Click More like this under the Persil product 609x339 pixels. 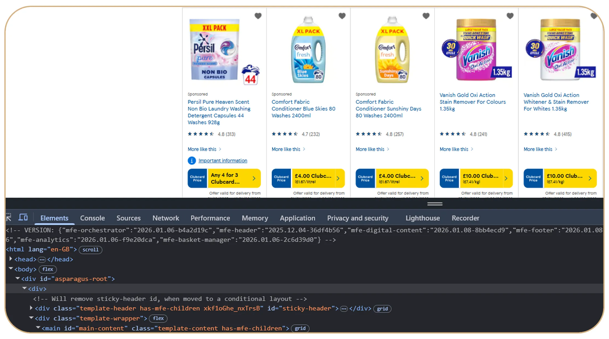point(202,149)
